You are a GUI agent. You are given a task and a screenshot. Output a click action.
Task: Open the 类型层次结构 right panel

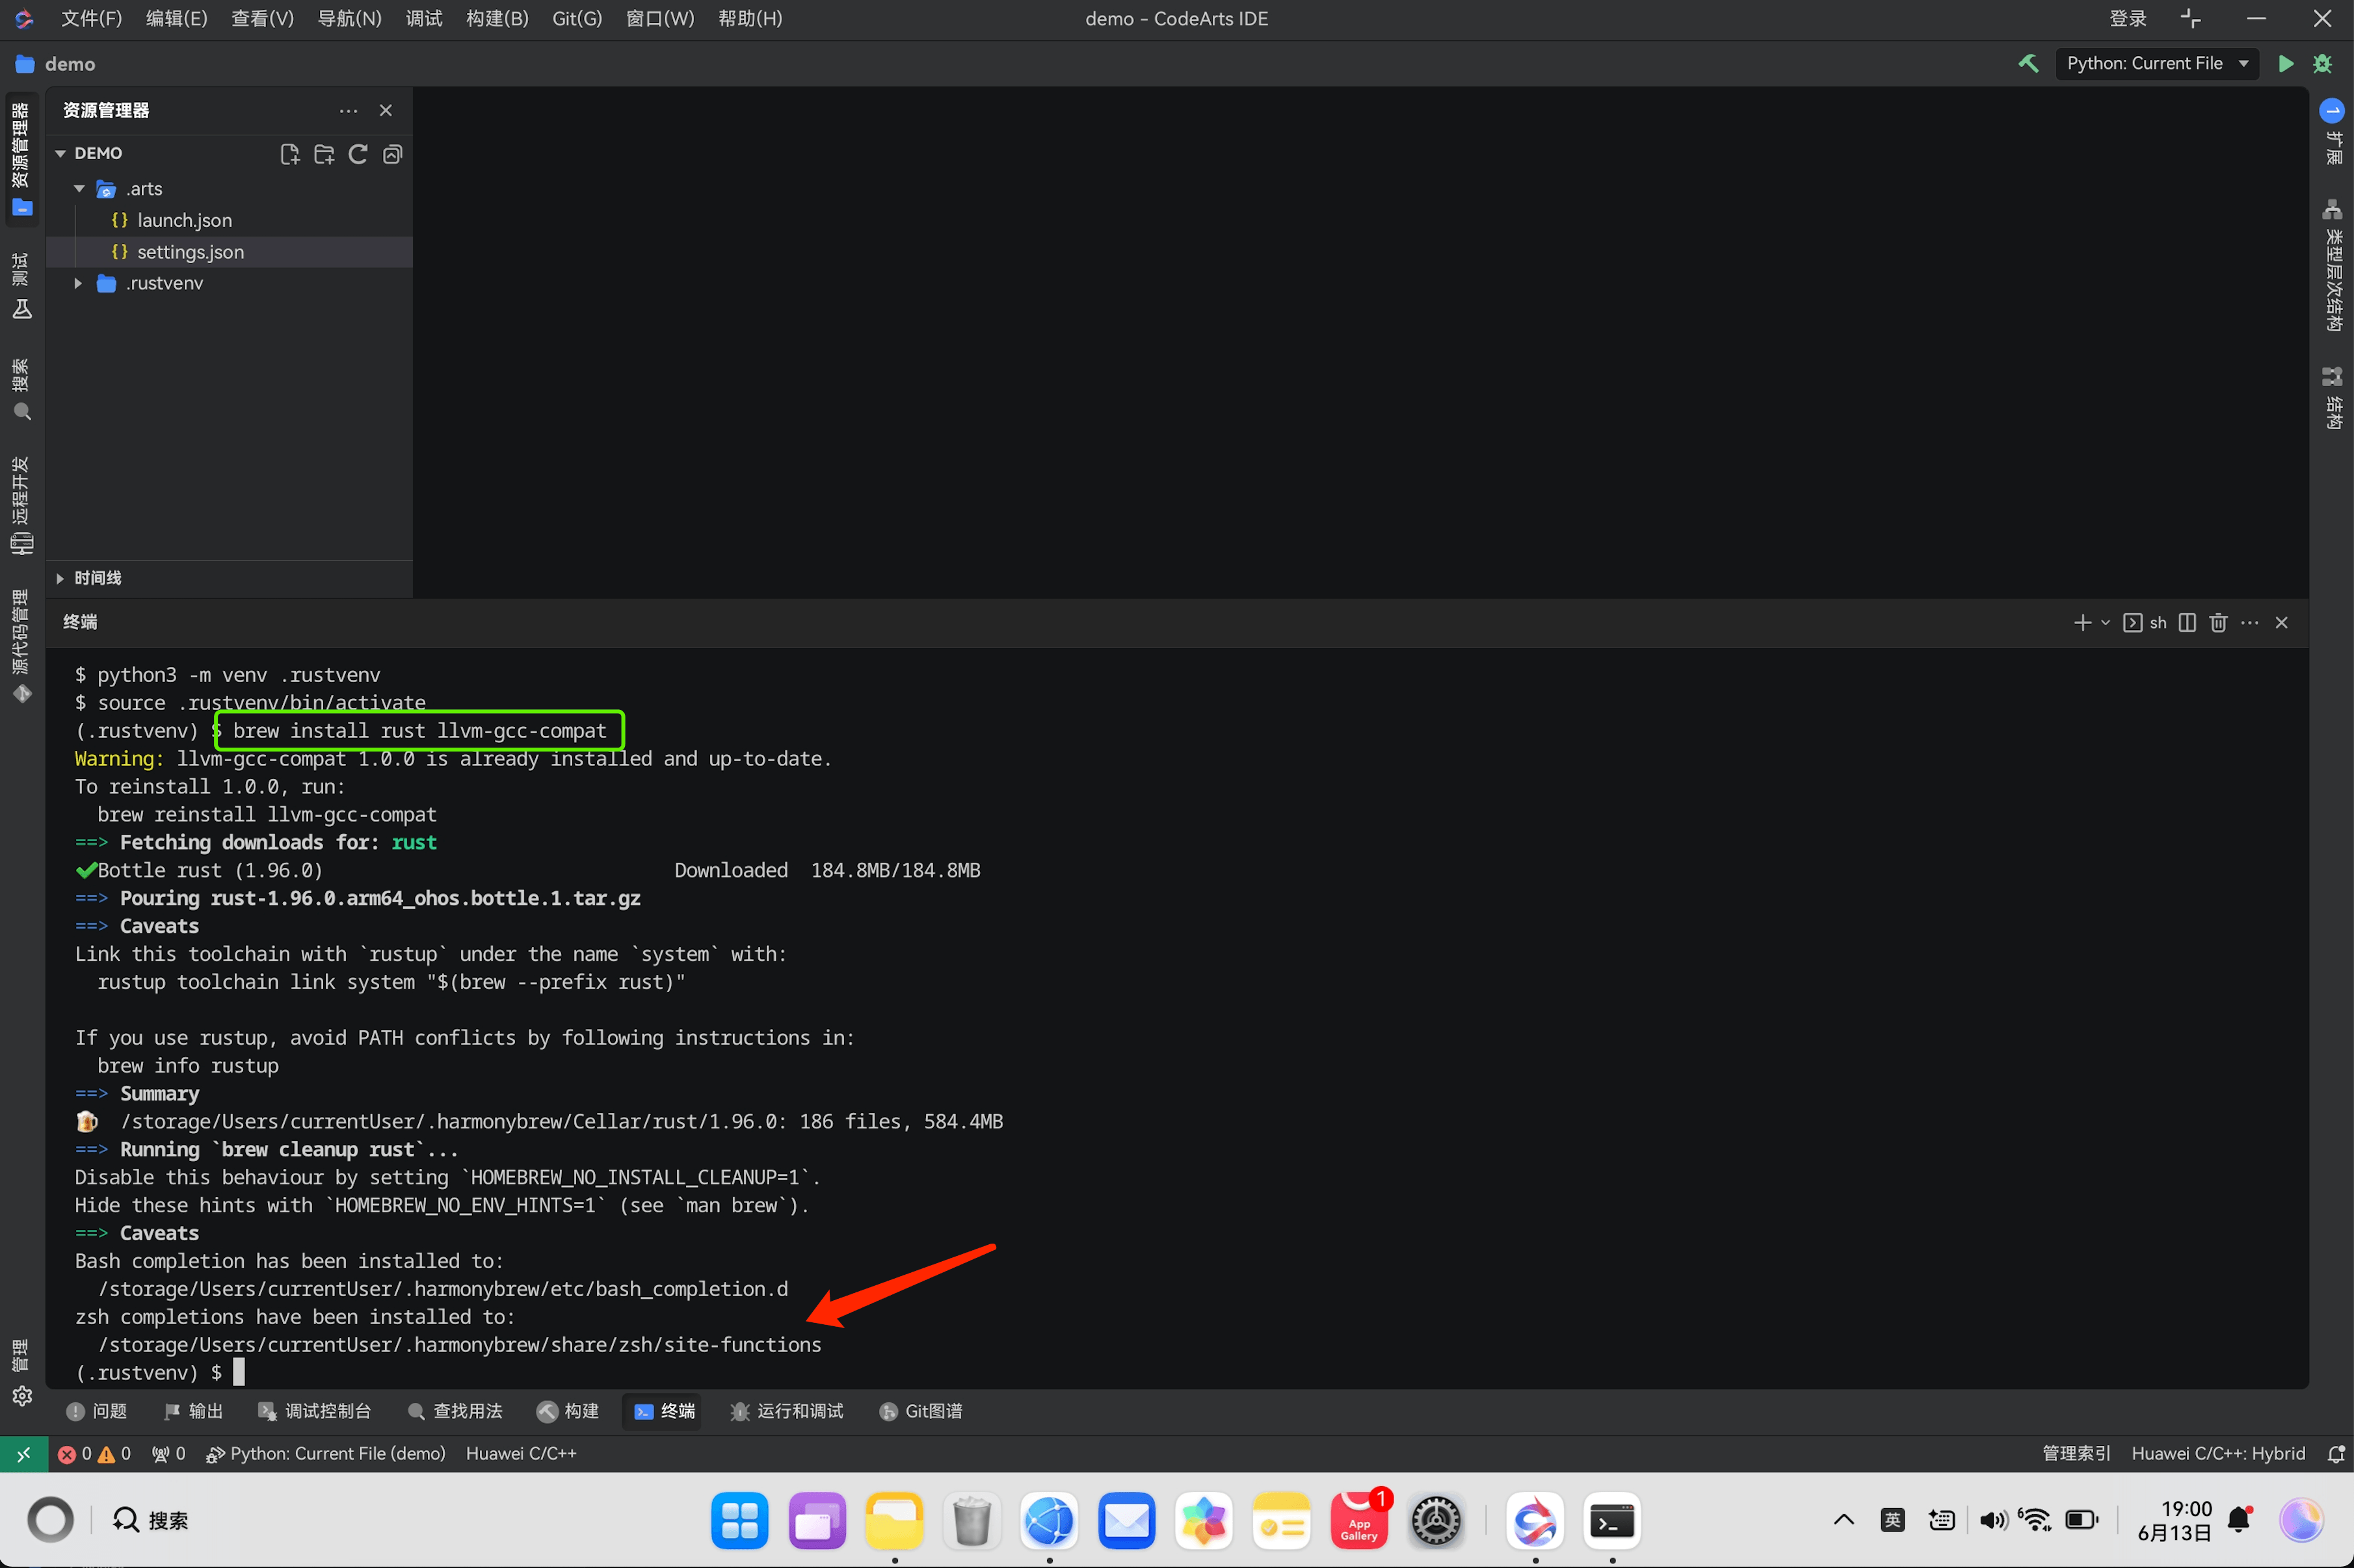point(2332,266)
